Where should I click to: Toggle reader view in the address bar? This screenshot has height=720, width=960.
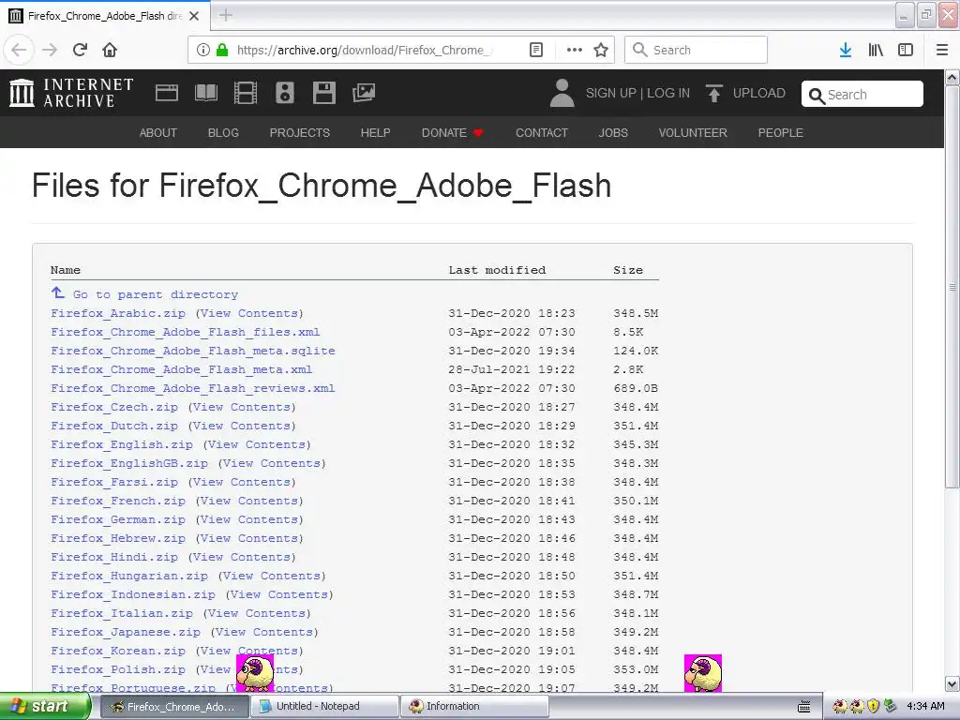coord(535,50)
